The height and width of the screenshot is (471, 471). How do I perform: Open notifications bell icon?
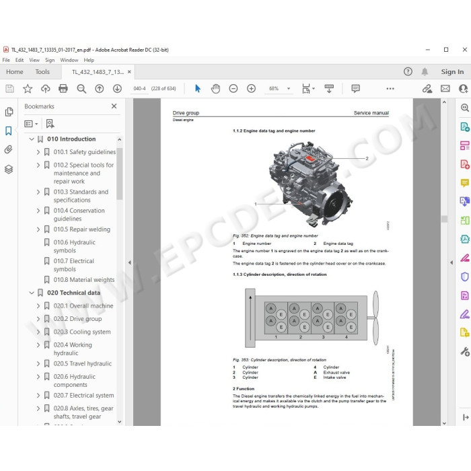425,72
